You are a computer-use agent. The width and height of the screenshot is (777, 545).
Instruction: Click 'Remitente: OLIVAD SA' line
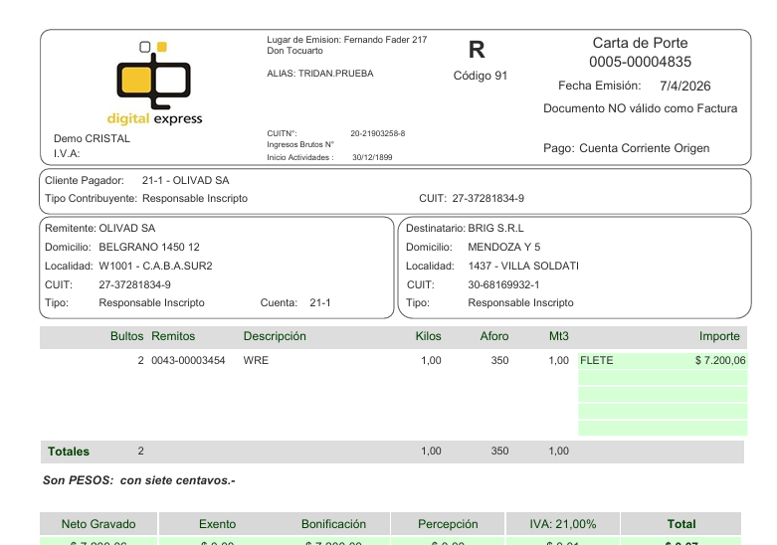[x=100, y=228]
